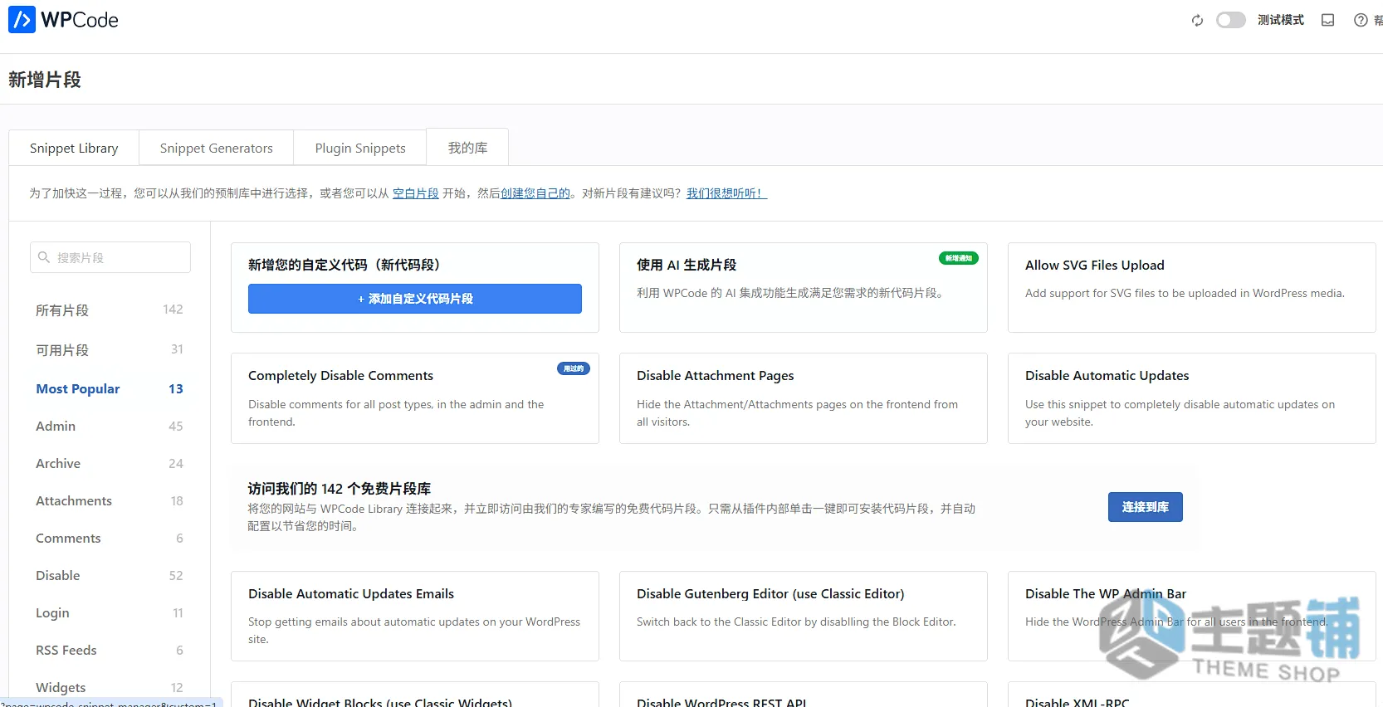1383x707 pixels.
Task: Select Admin category
Action: pos(110,426)
